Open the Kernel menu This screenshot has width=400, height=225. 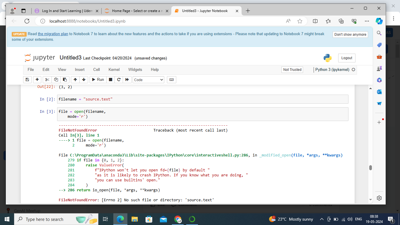pyautogui.click(x=114, y=70)
